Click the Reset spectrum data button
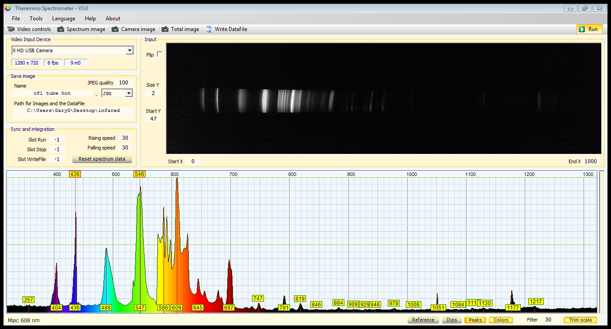The height and width of the screenshot is (329, 611). point(102,159)
